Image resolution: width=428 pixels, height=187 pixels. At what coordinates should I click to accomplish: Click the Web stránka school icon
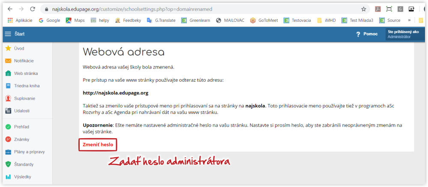tap(8, 73)
